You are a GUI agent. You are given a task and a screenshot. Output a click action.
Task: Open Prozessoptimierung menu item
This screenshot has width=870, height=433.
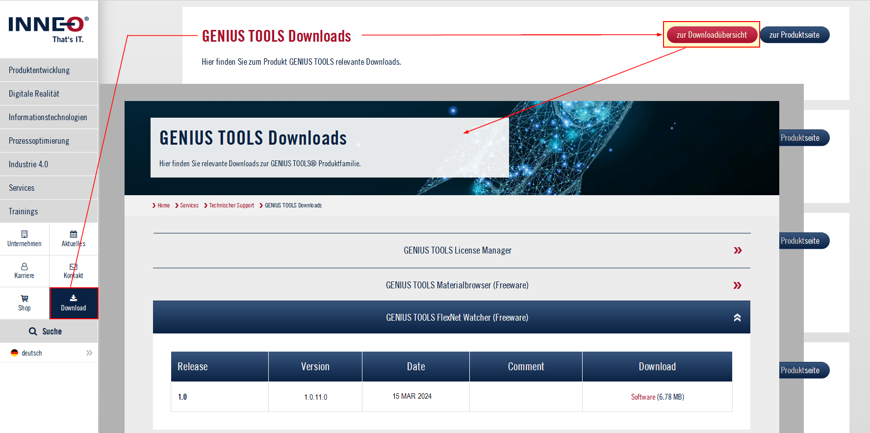[49, 141]
